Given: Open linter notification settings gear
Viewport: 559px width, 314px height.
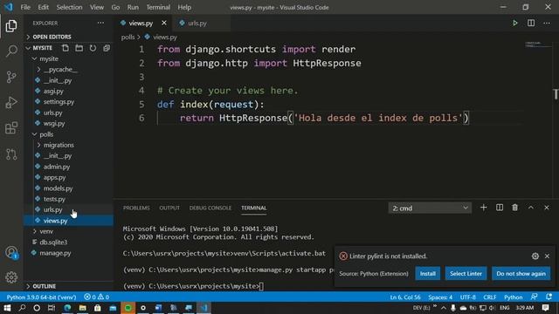Looking at the screenshot, I should pyautogui.click(x=535, y=256).
